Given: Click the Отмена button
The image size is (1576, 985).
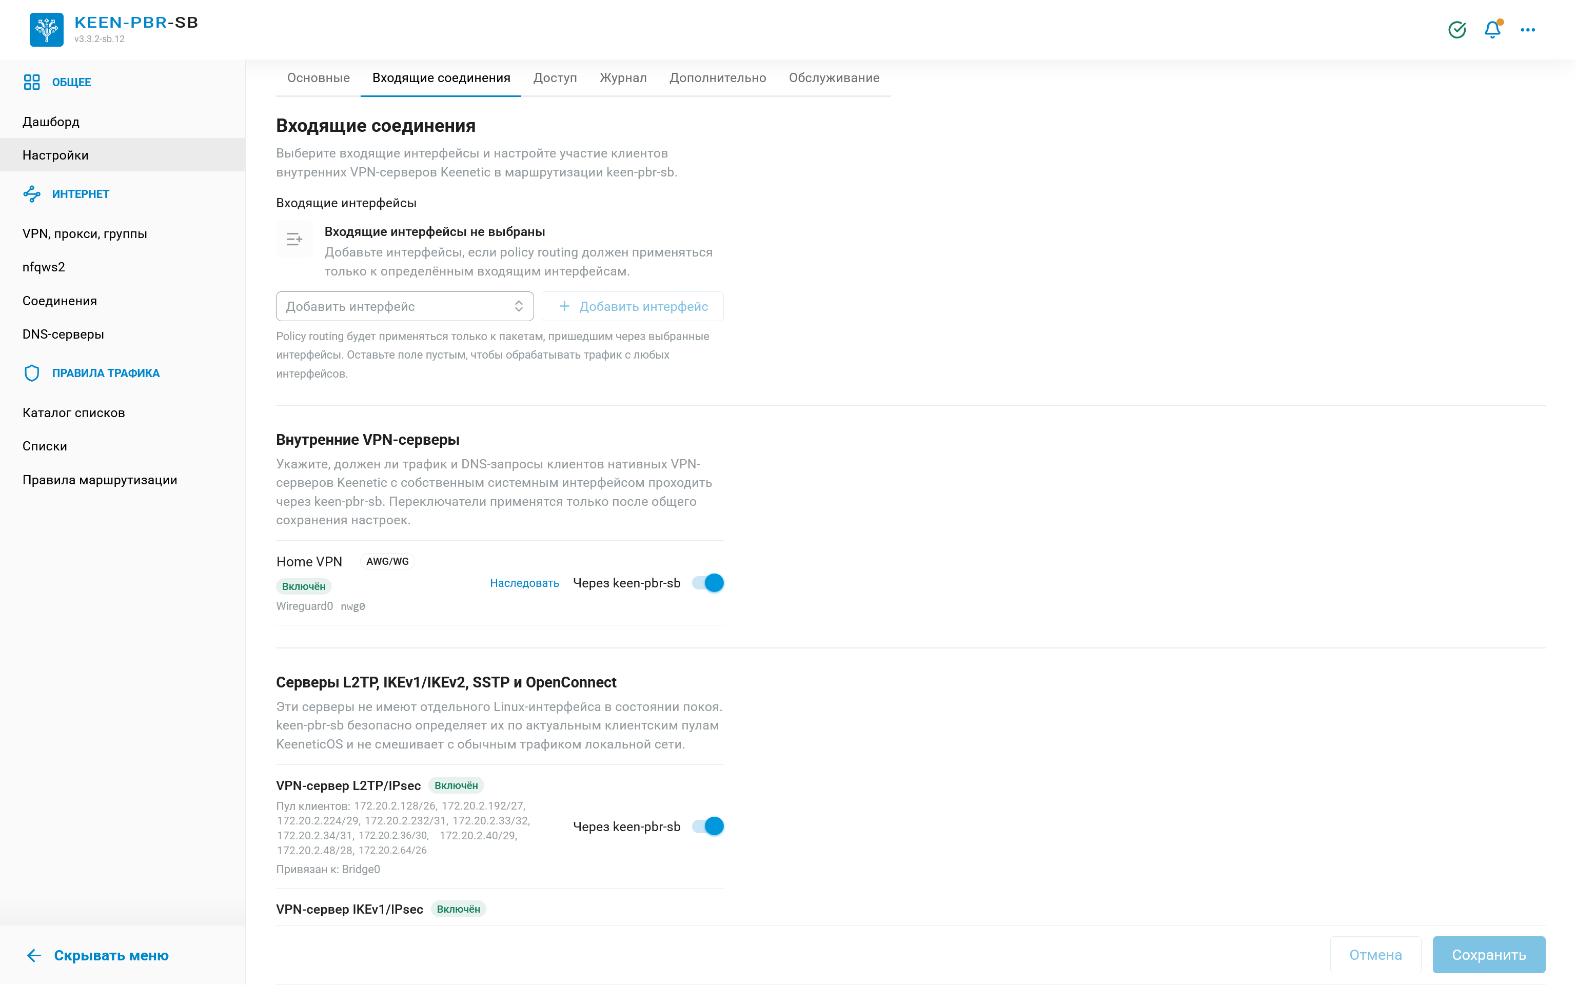Looking at the screenshot, I should coord(1375,954).
